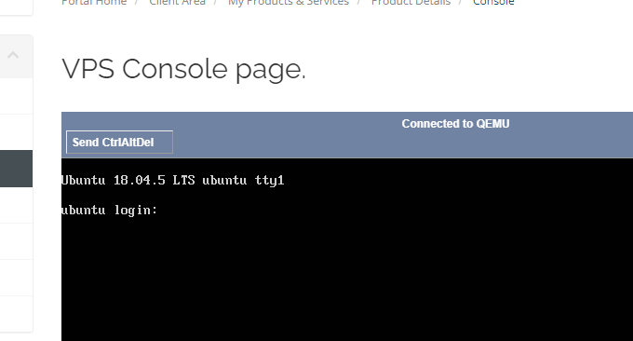Select the Console breadcrumb item

(493, 3)
